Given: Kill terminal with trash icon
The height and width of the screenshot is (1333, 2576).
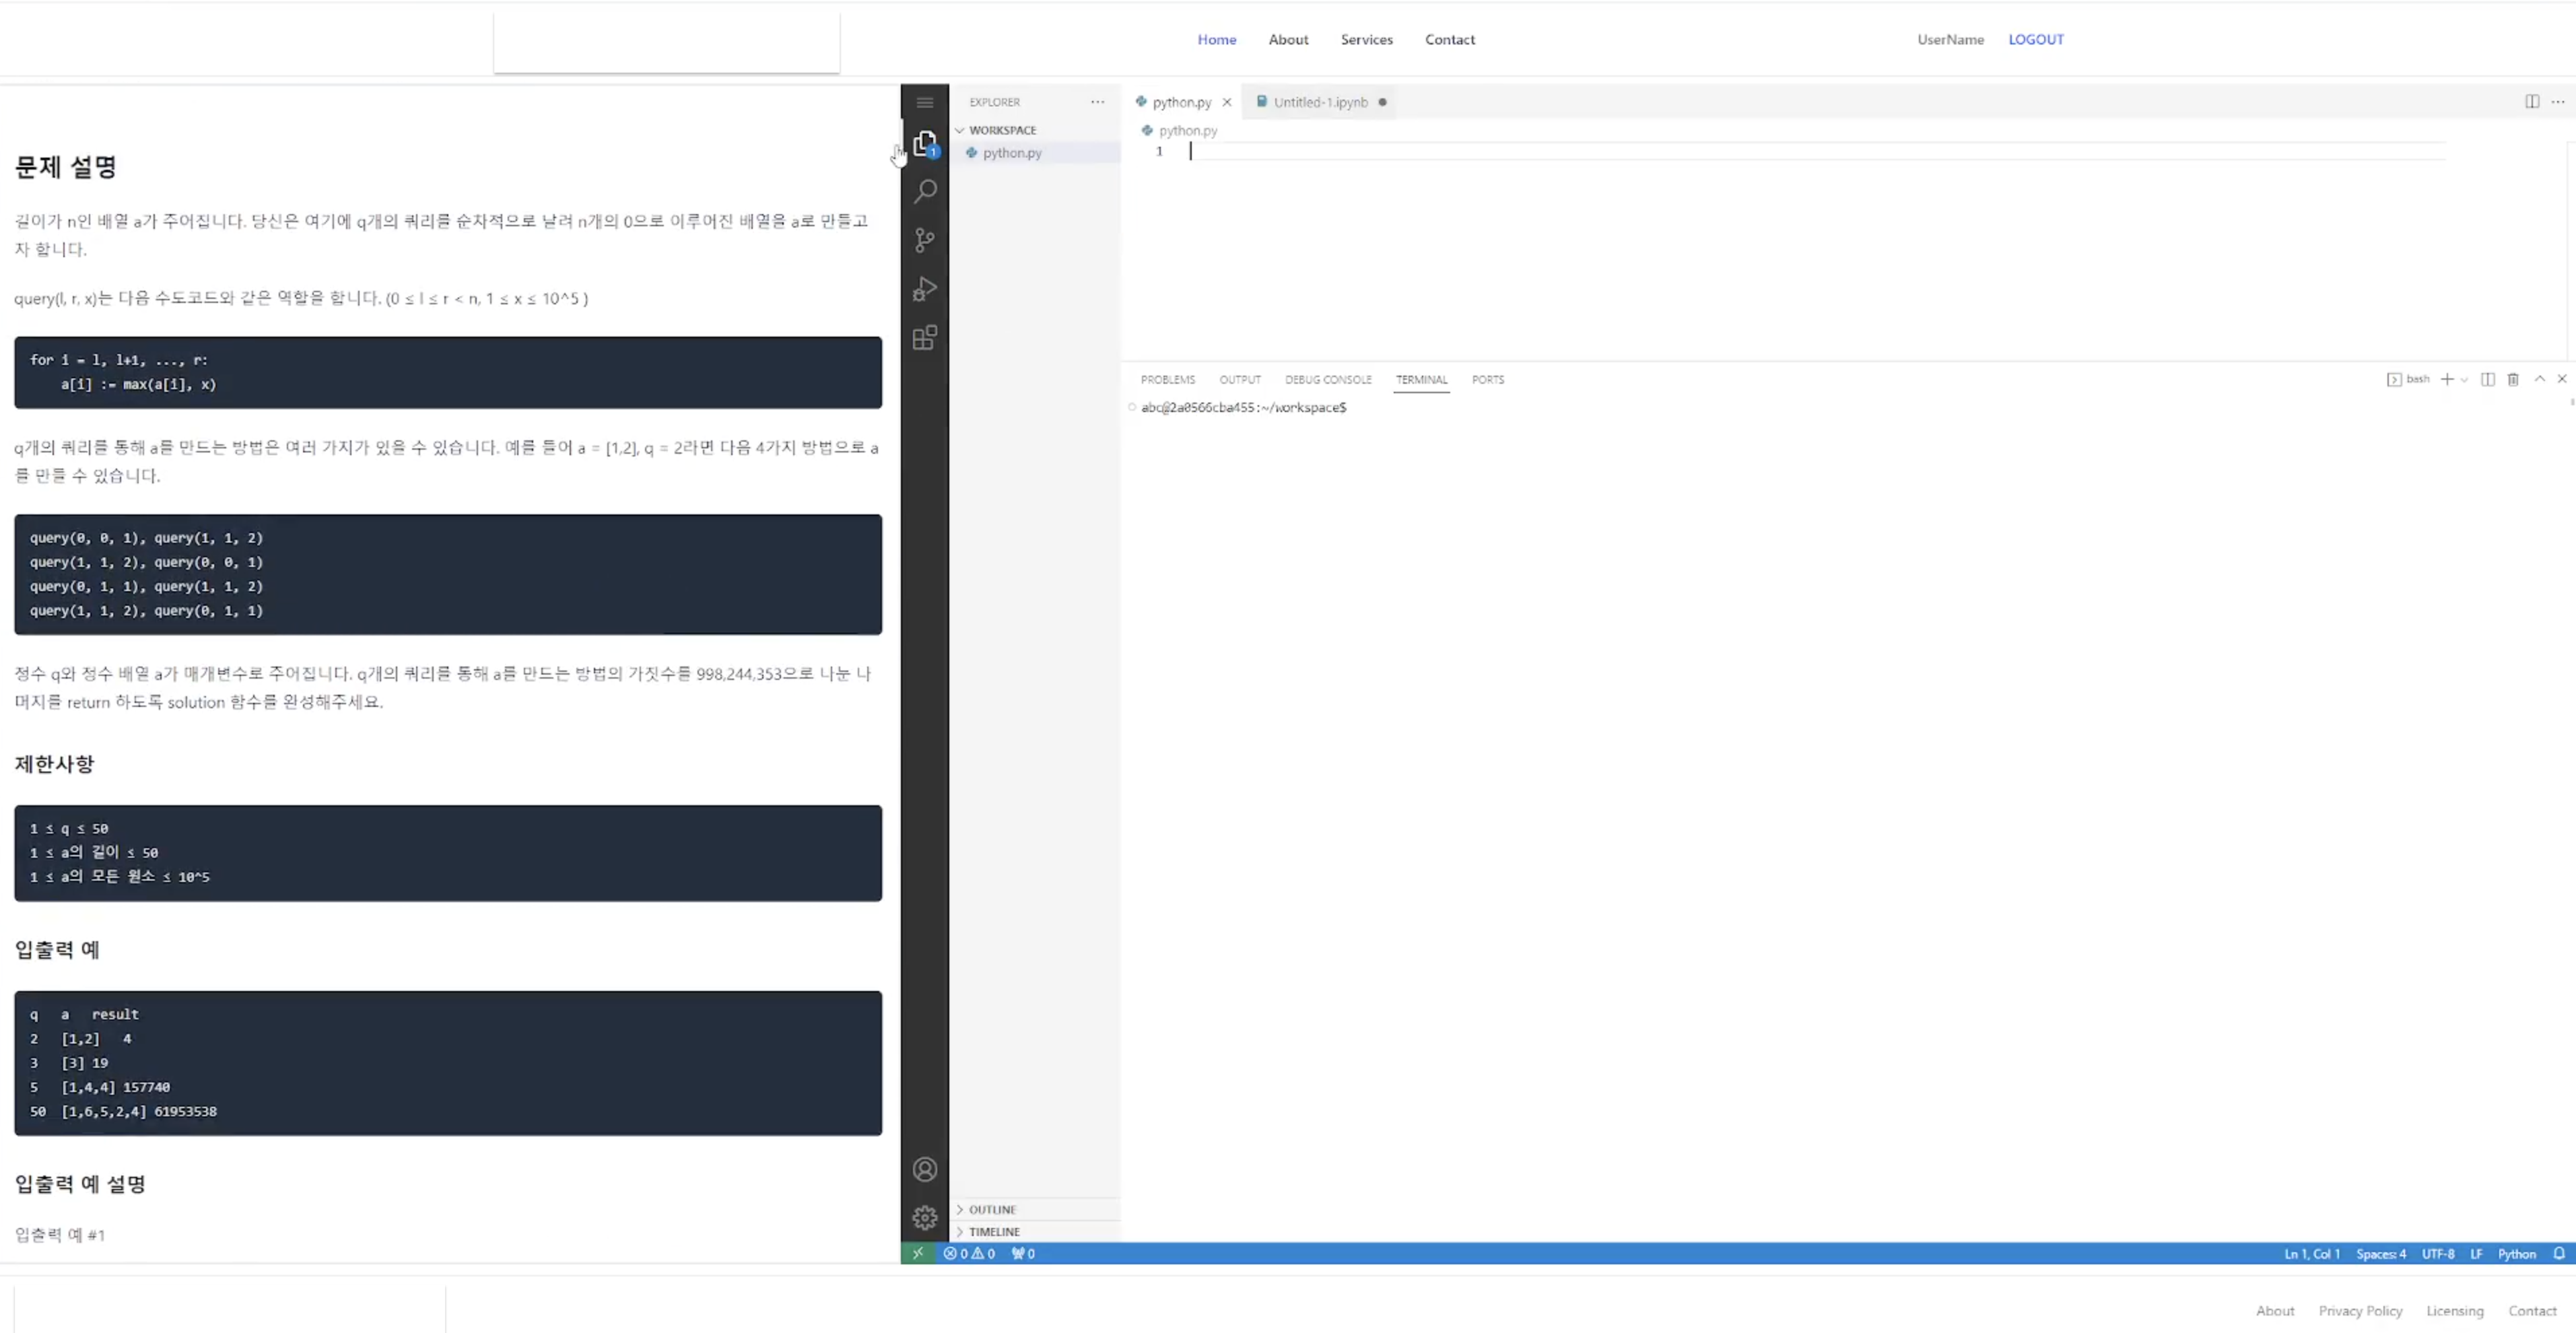Looking at the screenshot, I should (2512, 379).
